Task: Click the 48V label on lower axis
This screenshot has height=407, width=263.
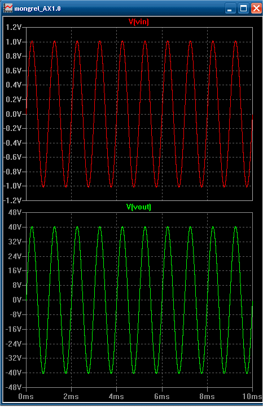Action: (x=15, y=213)
